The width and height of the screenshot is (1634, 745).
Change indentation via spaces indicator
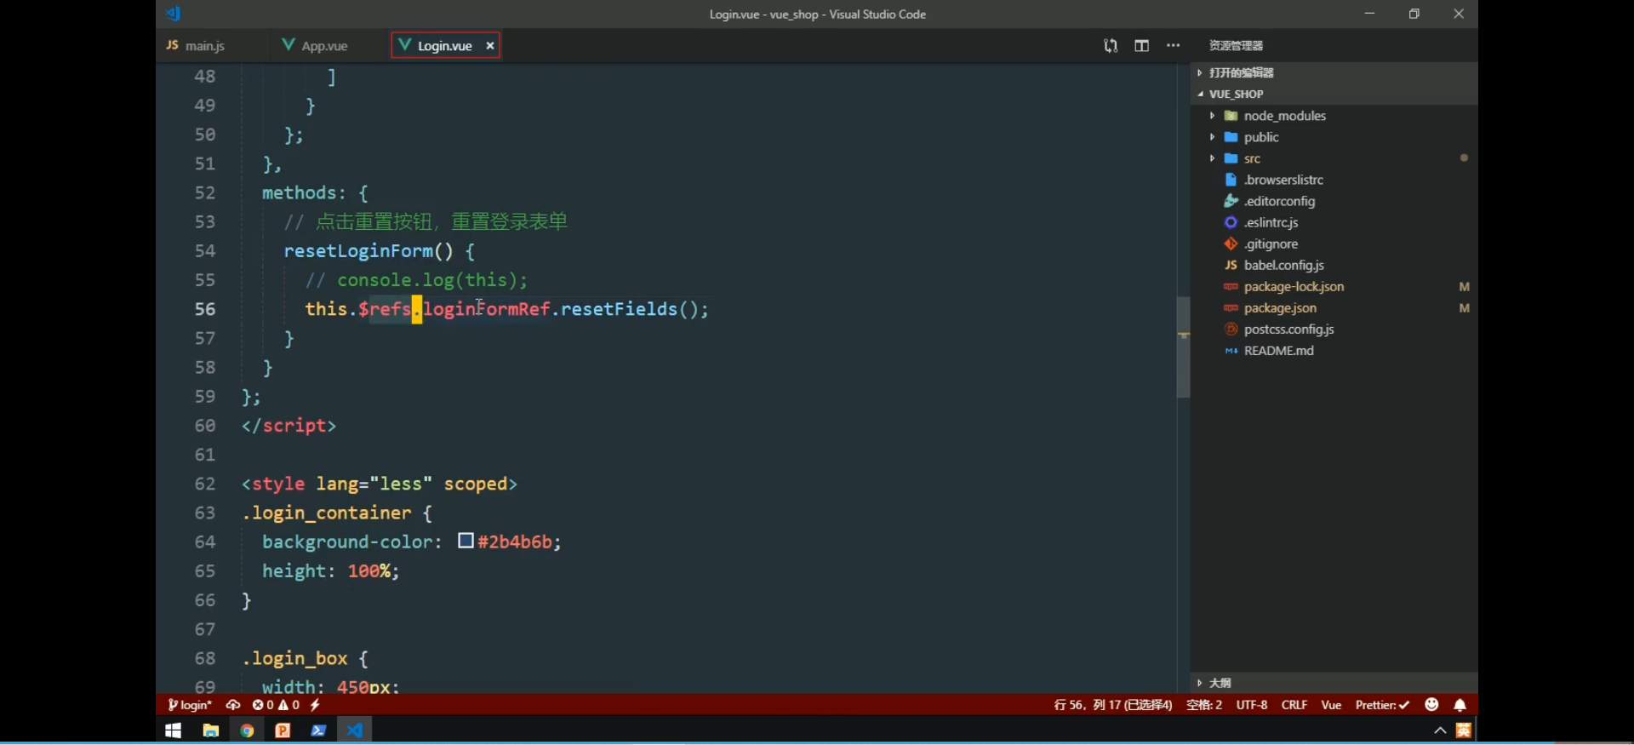coord(1204,705)
